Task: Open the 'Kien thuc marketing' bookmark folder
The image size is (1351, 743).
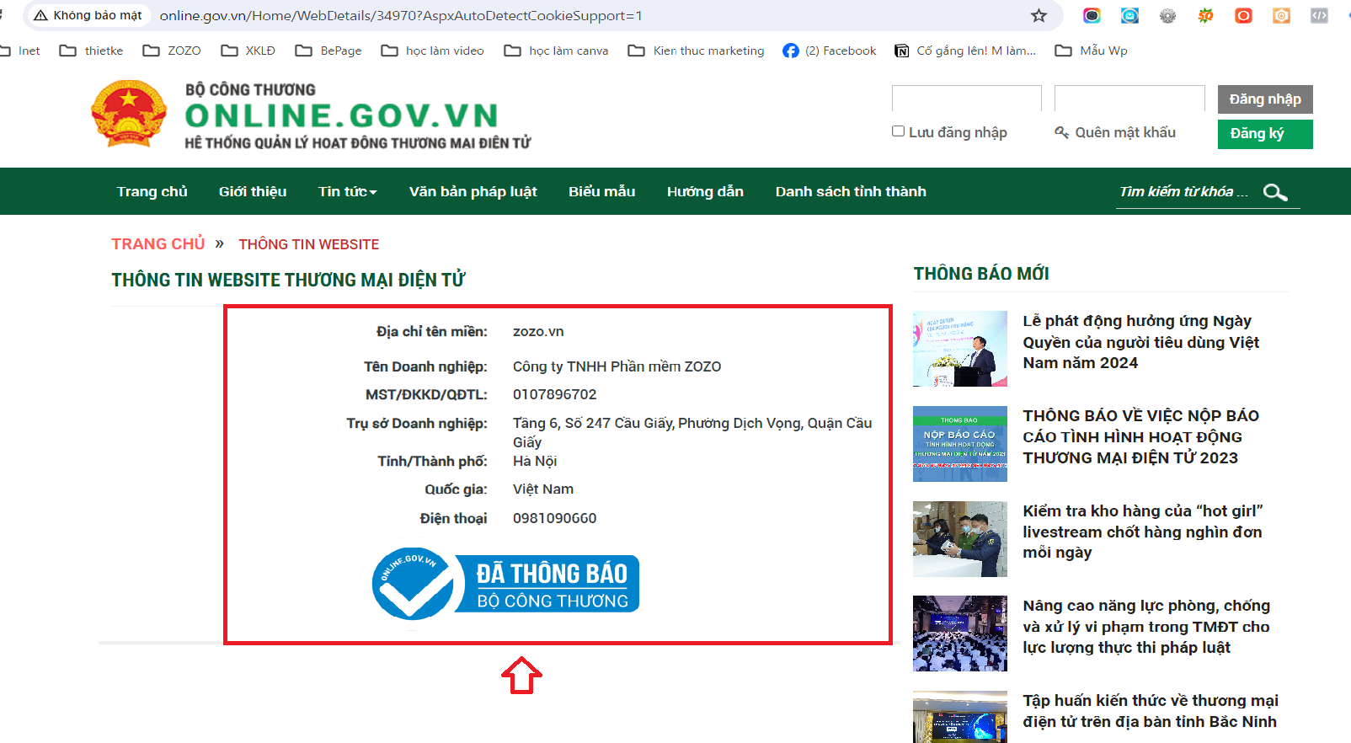Action: pos(697,51)
